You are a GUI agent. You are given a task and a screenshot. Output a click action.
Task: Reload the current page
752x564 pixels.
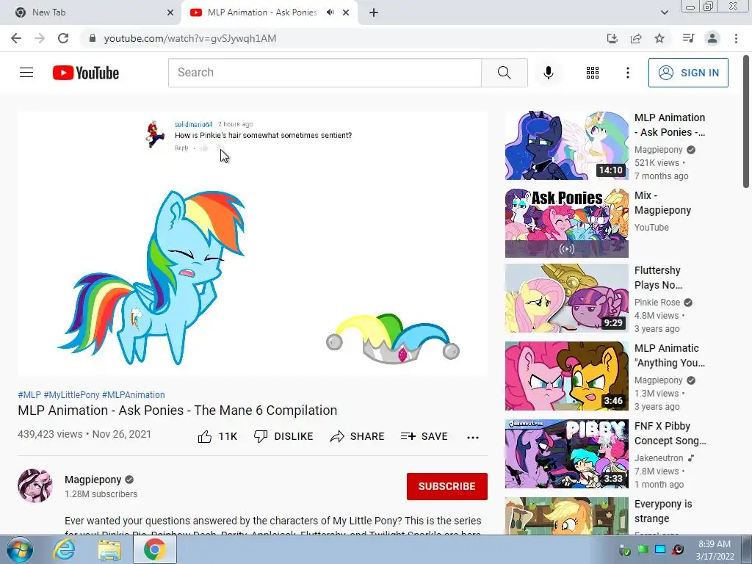coord(63,38)
